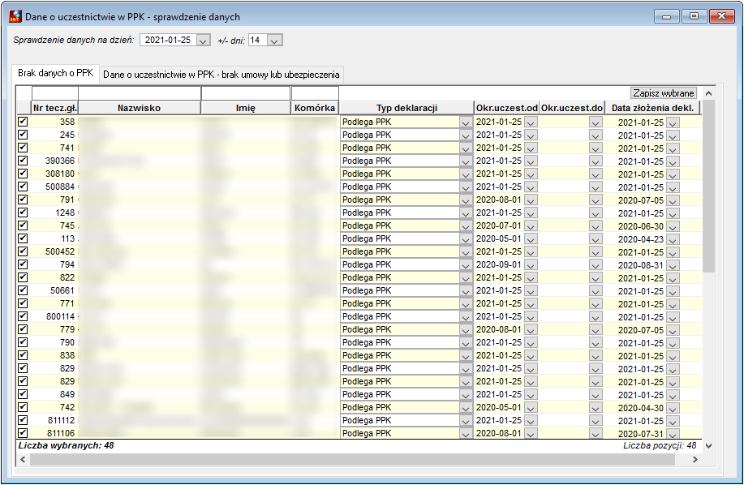This screenshot has height=485, width=744.
Task: Sort by Typ deklaracji column header
Action: pyautogui.click(x=406, y=108)
